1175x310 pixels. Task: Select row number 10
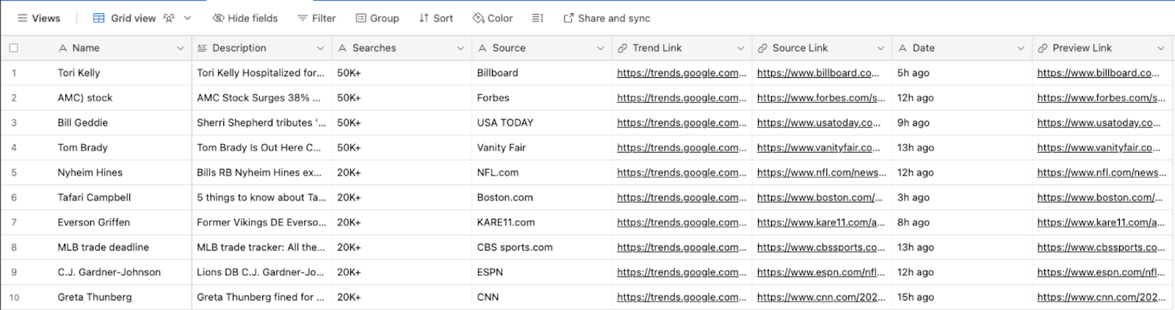pos(14,298)
